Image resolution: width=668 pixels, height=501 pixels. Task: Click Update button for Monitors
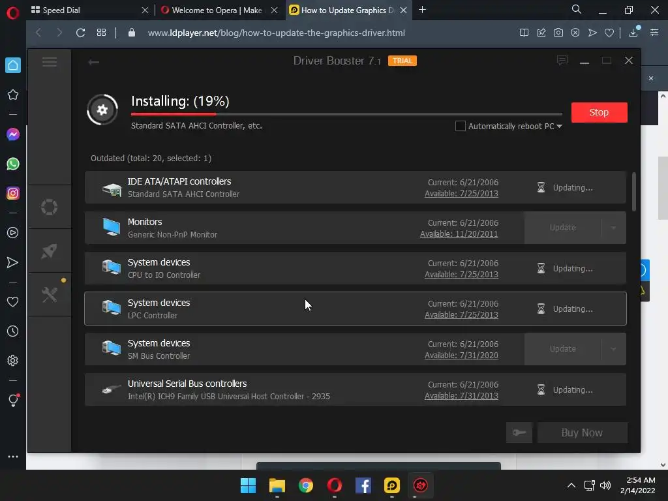click(562, 228)
